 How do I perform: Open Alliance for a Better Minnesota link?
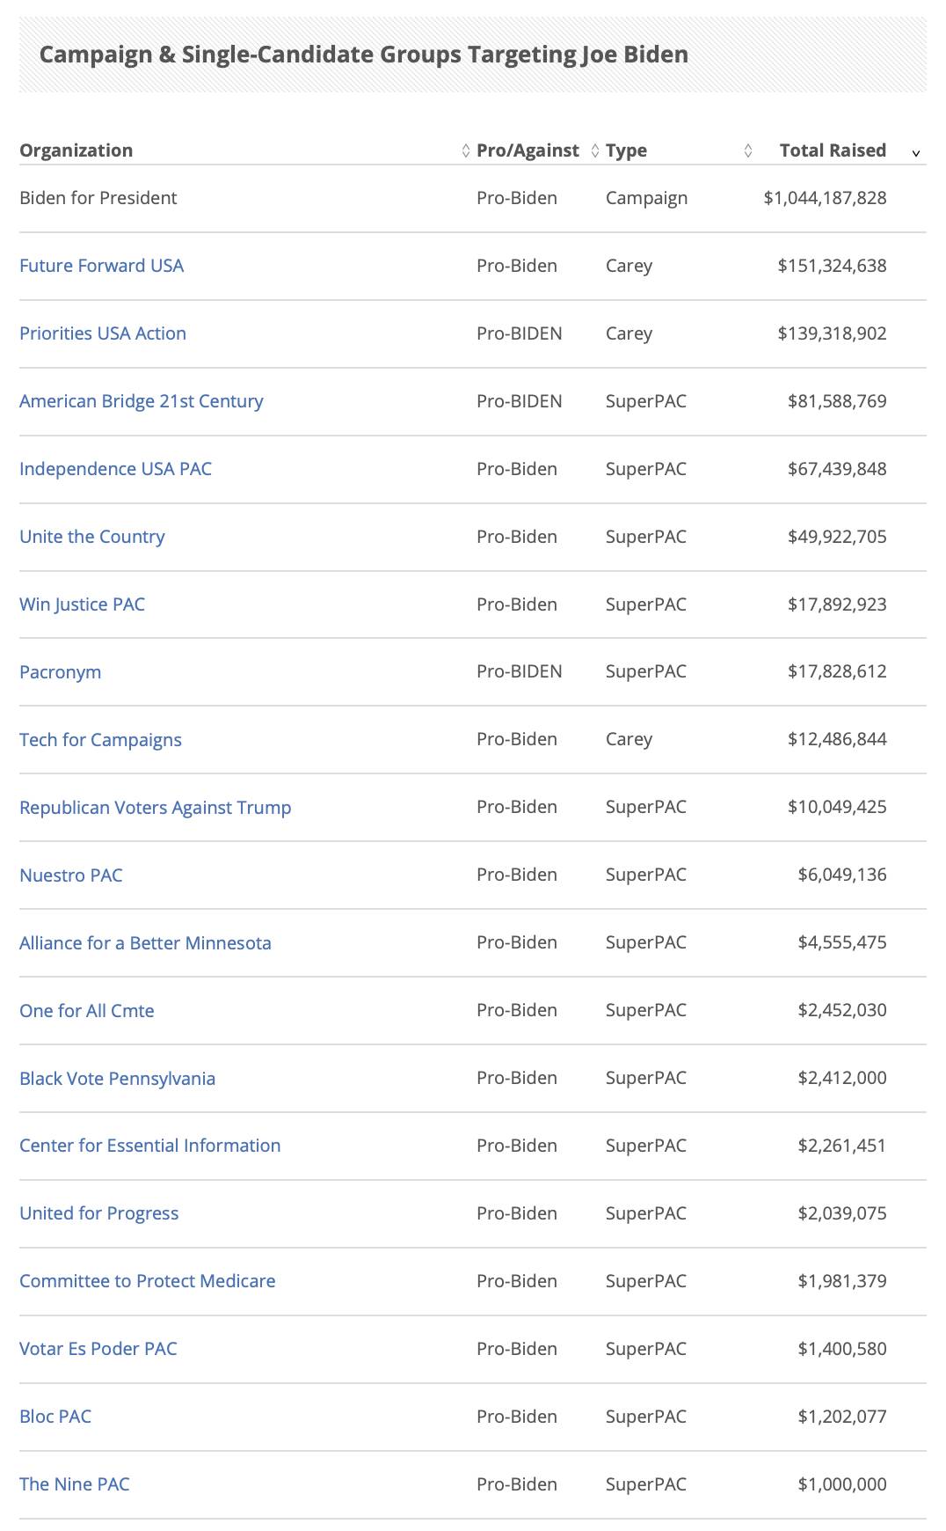(145, 943)
